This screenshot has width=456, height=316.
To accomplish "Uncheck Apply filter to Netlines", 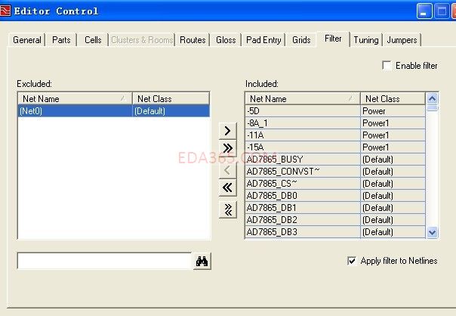I will 352,261.
